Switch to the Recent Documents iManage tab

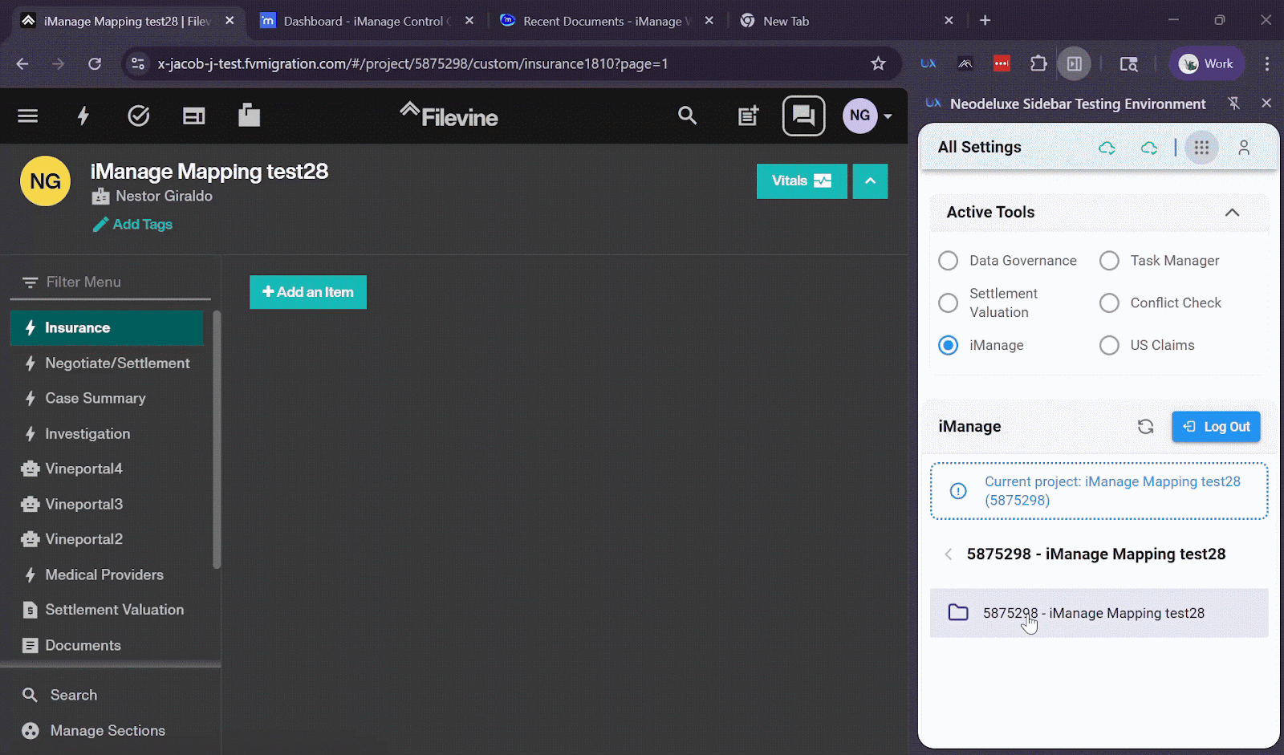pyautogui.click(x=607, y=22)
